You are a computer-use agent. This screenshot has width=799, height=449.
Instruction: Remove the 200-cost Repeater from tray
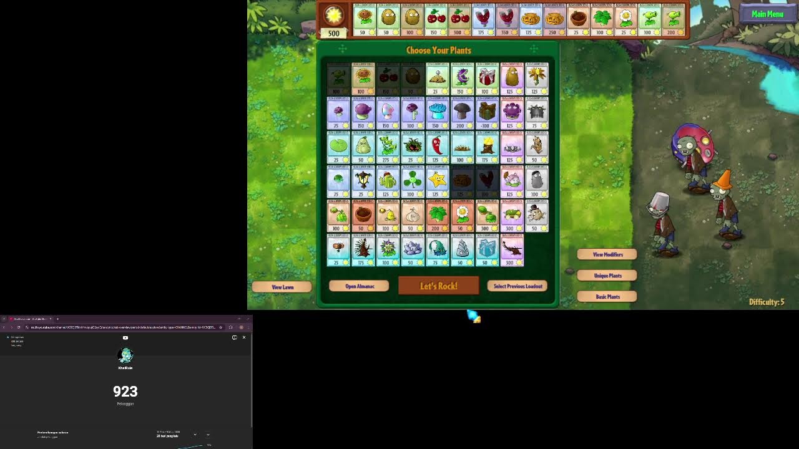click(673, 20)
